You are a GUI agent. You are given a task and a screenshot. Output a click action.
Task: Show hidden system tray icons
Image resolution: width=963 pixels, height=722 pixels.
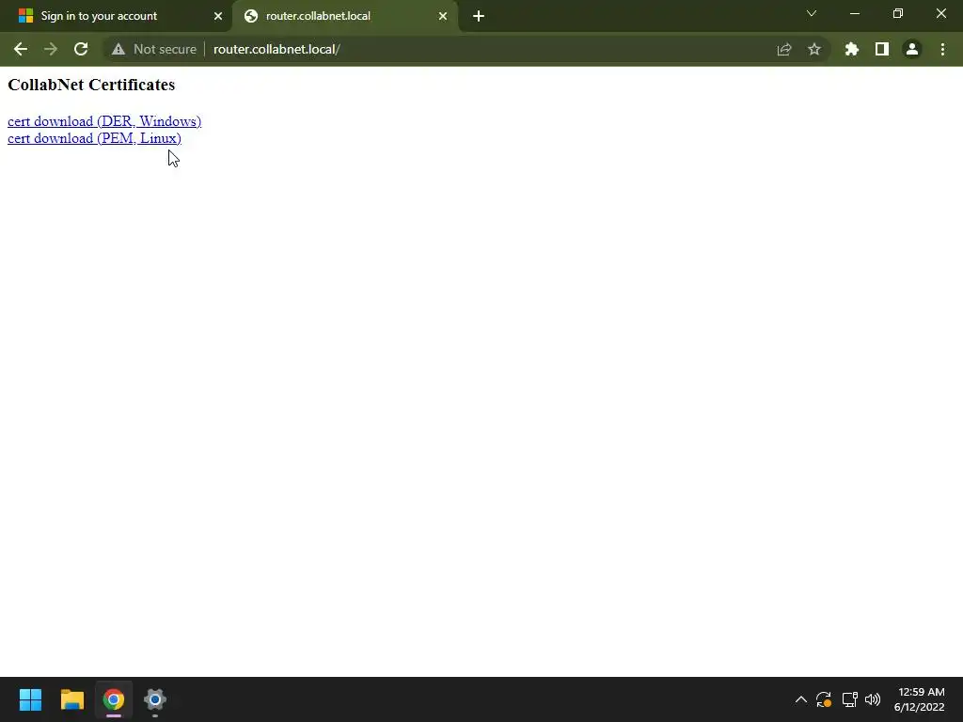coord(801,699)
